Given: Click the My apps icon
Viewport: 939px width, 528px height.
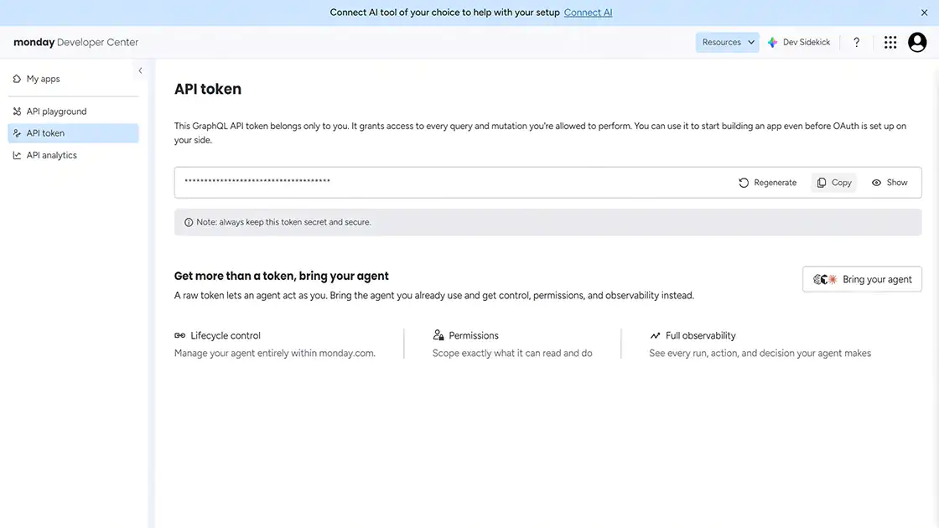Looking at the screenshot, I should [x=17, y=79].
